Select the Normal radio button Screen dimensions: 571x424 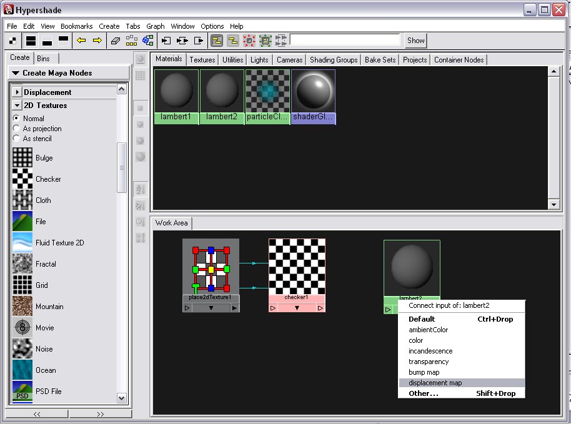(x=16, y=118)
